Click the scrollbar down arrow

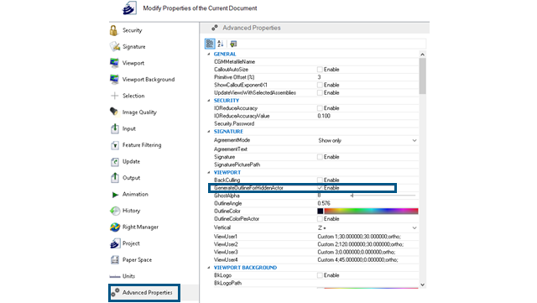(422, 285)
